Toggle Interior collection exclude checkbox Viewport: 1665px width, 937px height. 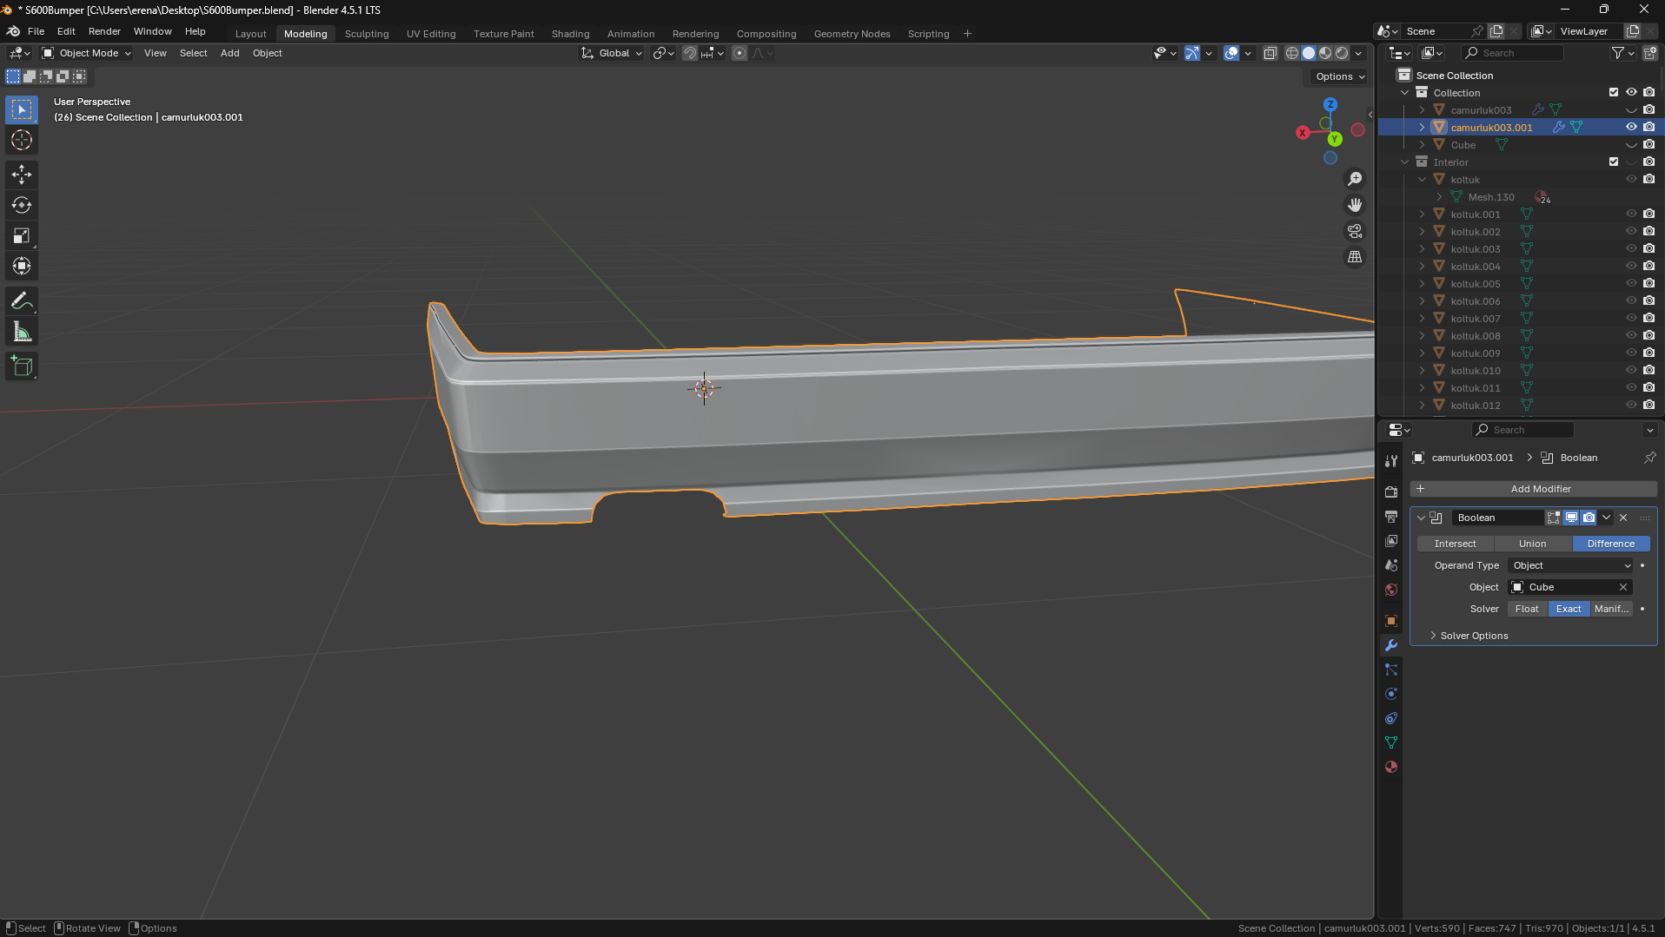click(1614, 162)
